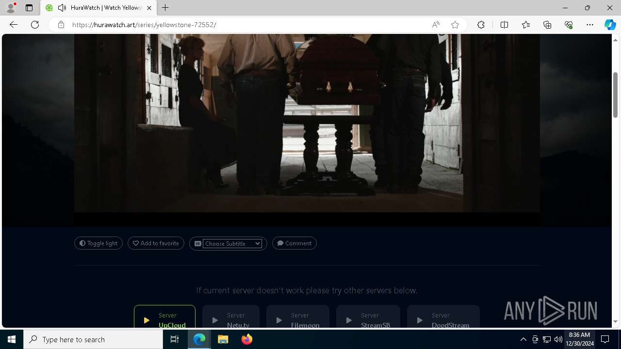Switch to Server Filemoon
This screenshot has height=349, width=621.
[298, 317]
